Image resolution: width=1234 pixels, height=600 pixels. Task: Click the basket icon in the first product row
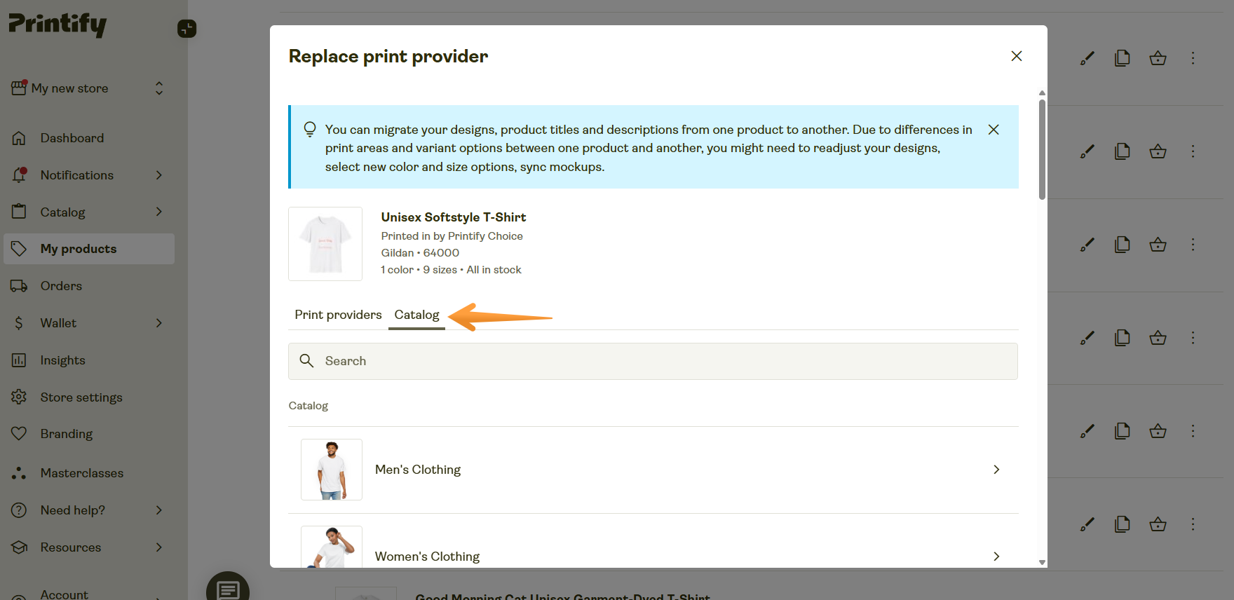(1158, 58)
